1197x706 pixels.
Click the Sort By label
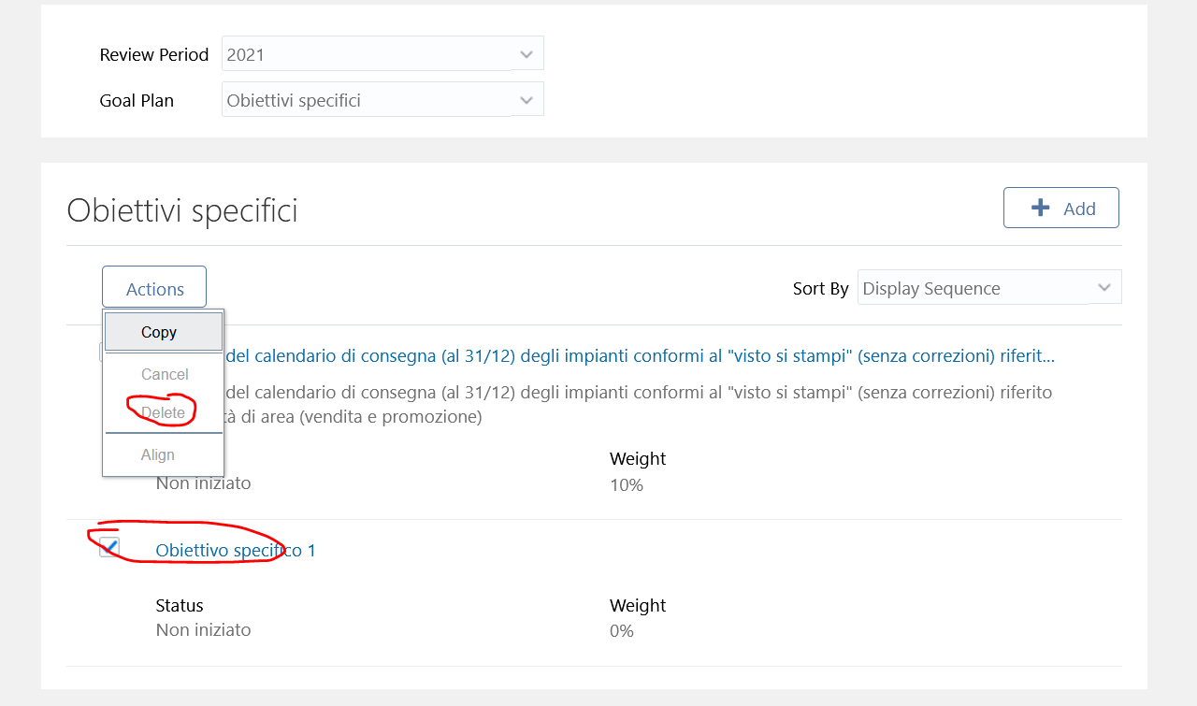[820, 288]
